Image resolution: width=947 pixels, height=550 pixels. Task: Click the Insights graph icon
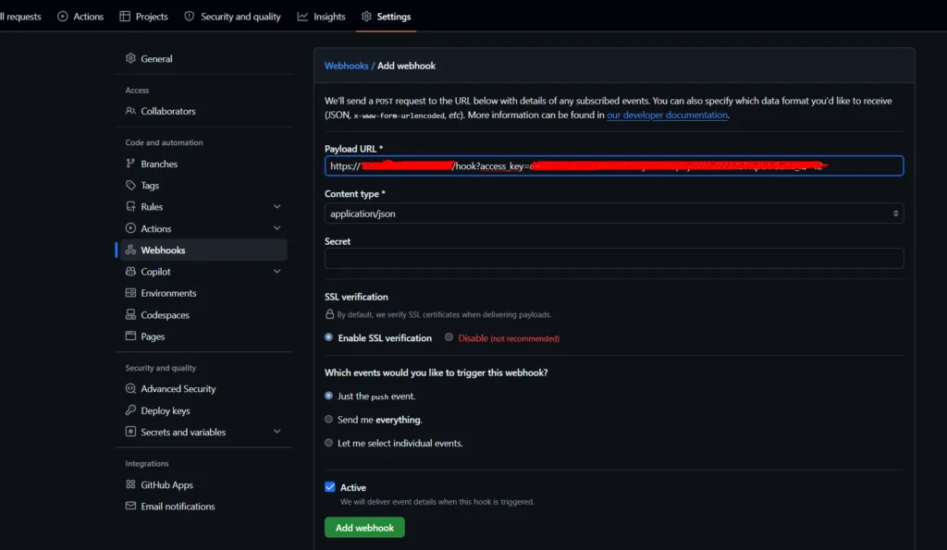302,17
